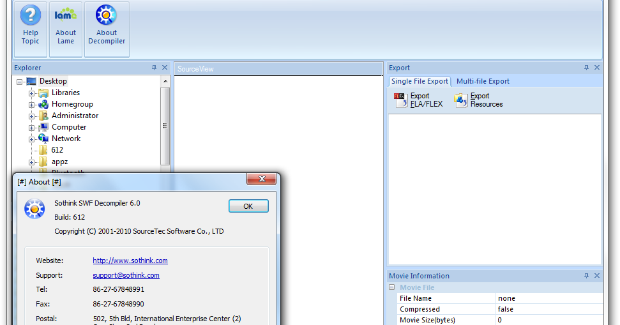Expand the Administrator tree node
620x325 pixels.
point(31,116)
